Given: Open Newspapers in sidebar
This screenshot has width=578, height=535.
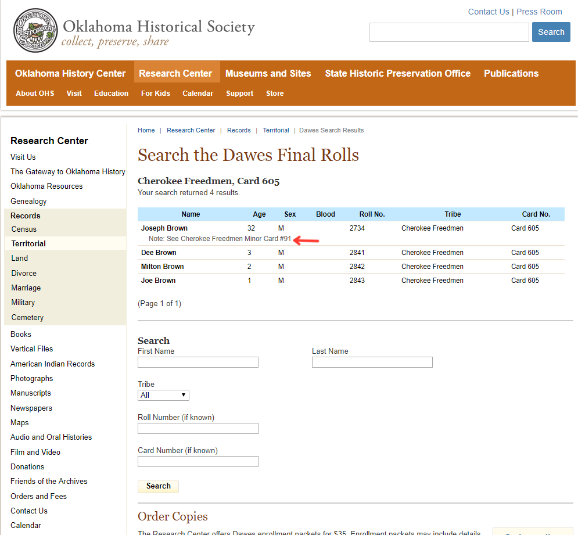Looking at the screenshot, I should 31,408.
